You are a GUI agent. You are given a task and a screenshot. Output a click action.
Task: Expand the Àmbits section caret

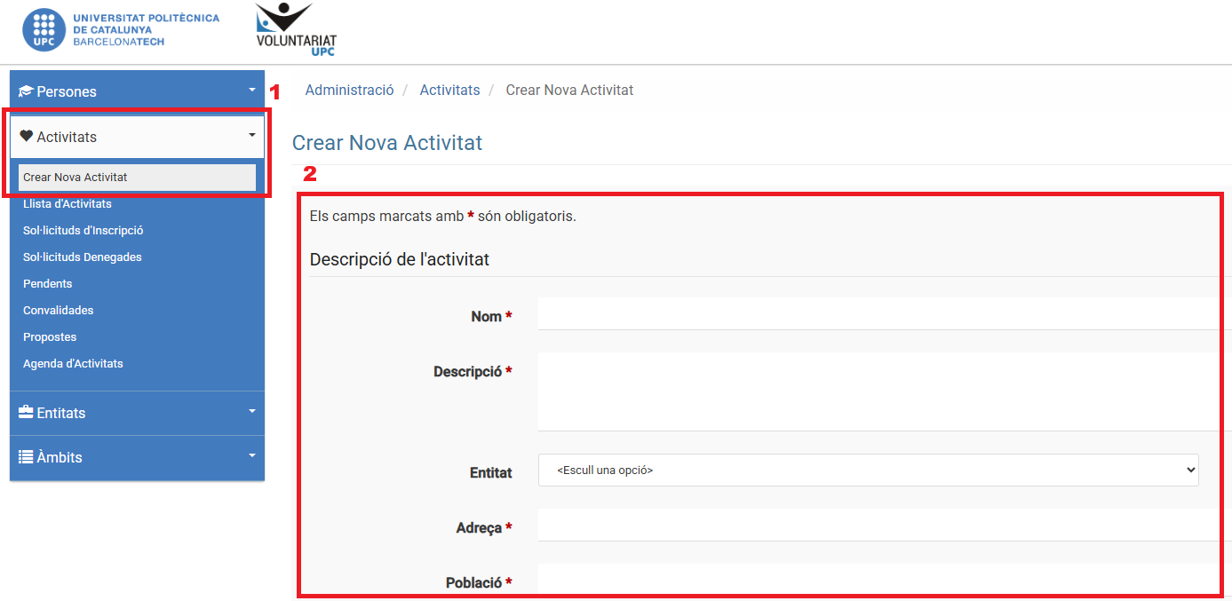[251, 456]
